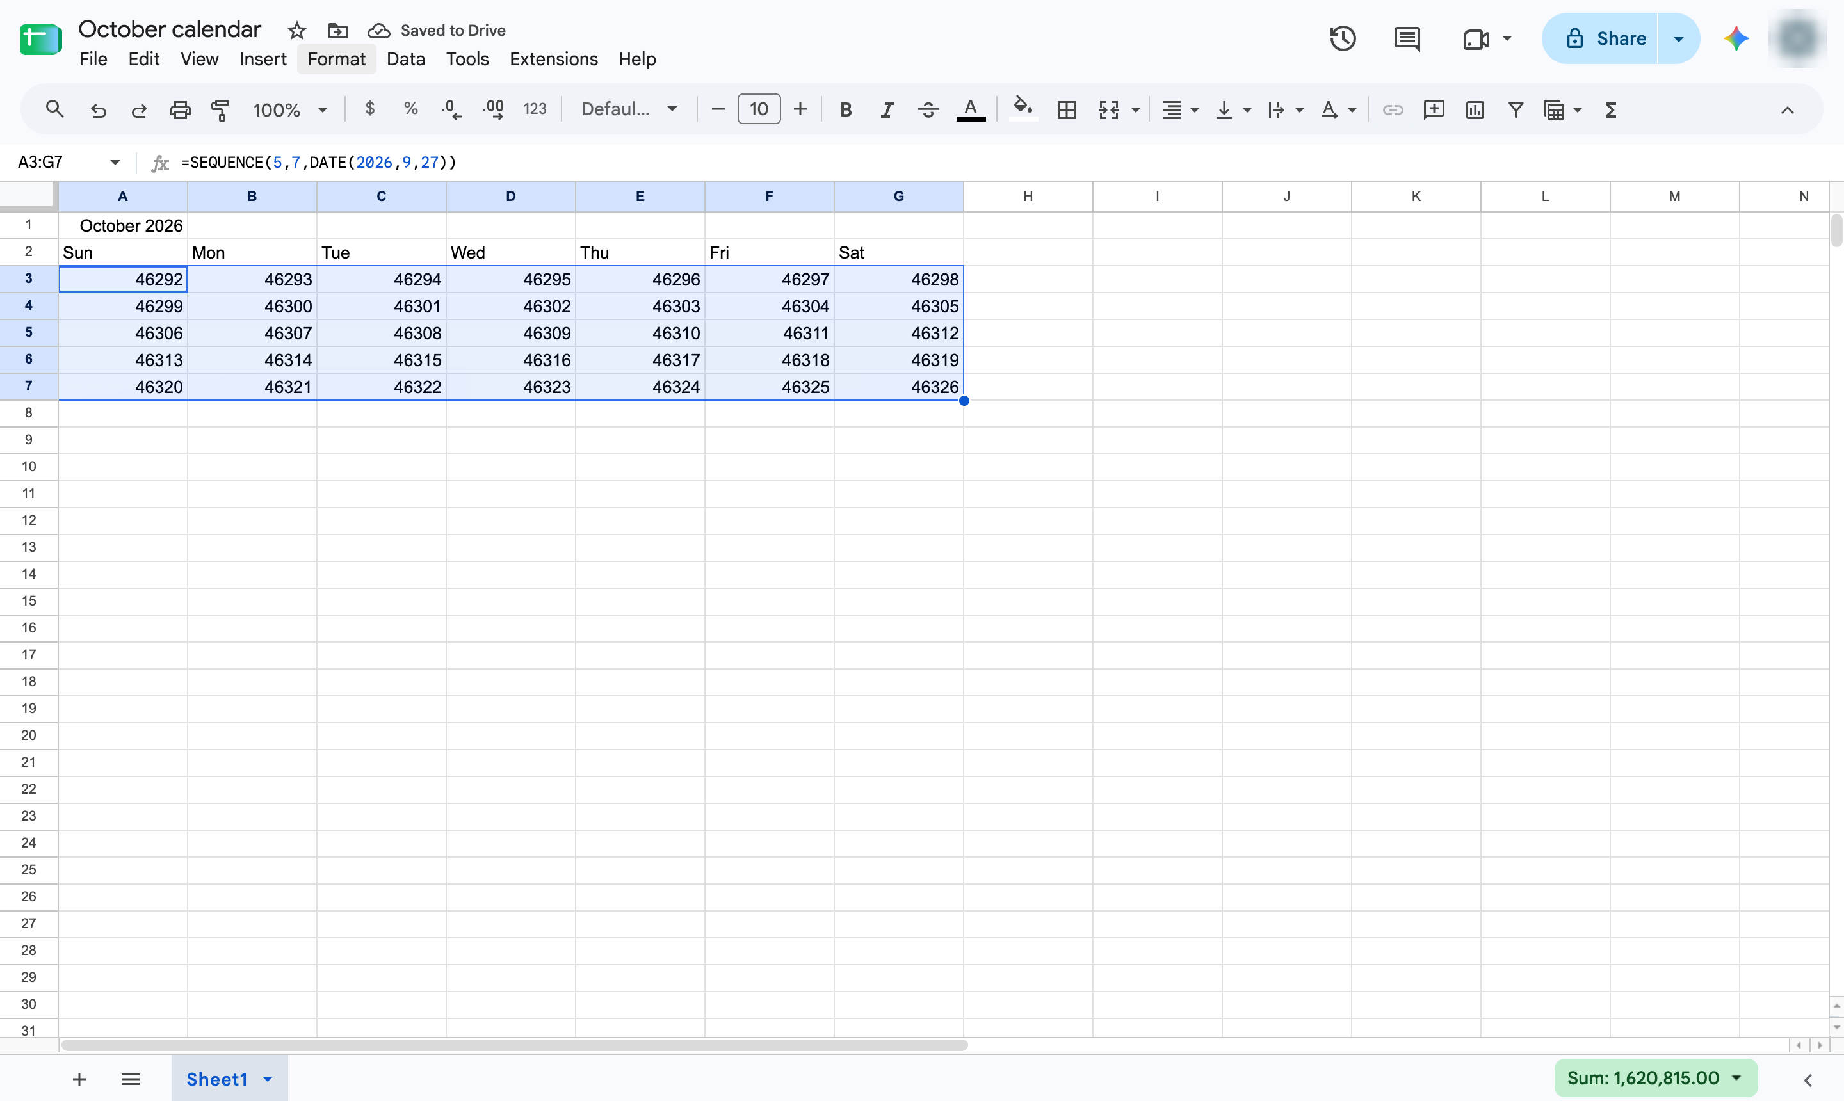Screen dimensions: 1844x1101
Task: Open the zoom 100% dropdown
Action: pos(290,110)
